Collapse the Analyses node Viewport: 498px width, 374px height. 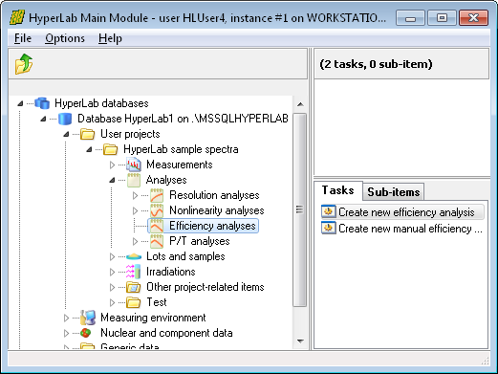click(x=112, y=180)
